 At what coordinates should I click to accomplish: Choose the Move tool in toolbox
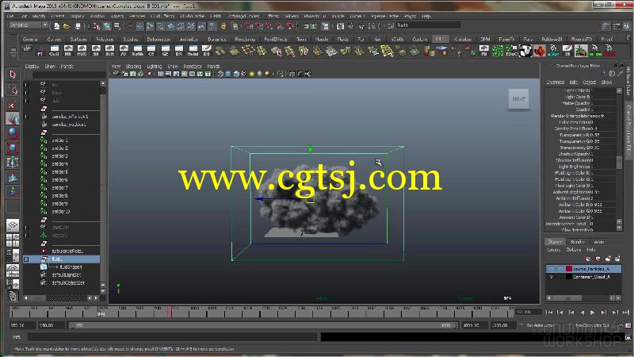[13, 118]
